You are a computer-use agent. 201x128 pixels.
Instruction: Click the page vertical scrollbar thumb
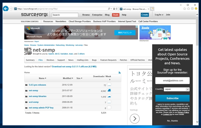197,31
